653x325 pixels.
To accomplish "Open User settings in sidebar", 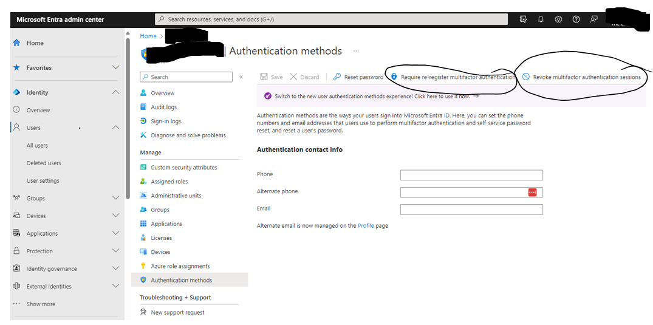I will pos(43,180).
